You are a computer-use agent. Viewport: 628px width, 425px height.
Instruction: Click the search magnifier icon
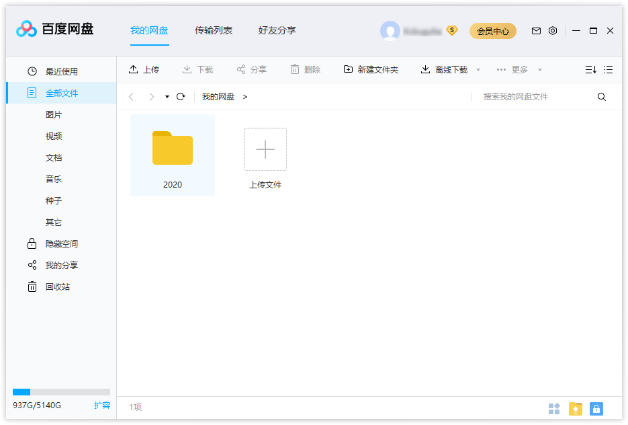pyautogui.click(x=601, y=97)
